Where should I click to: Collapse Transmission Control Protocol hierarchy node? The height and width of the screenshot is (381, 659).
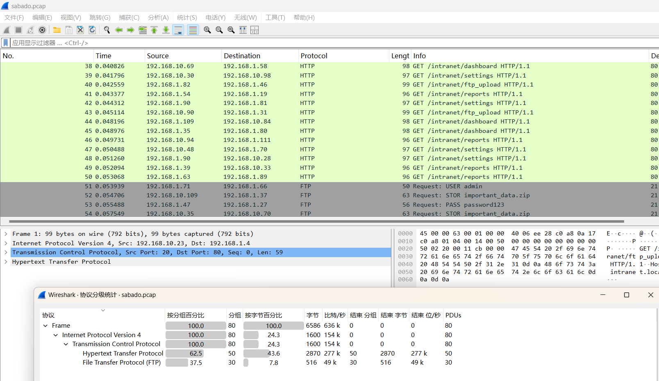(x=66, y=344)
